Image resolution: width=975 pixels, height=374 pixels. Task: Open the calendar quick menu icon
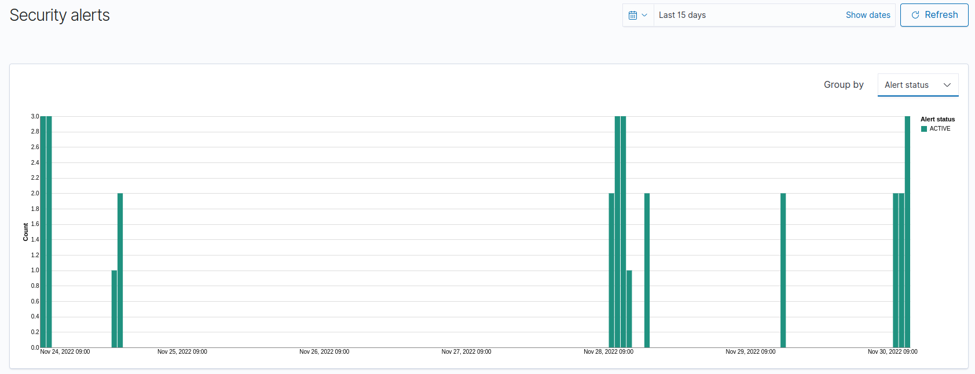pos(633,15)
